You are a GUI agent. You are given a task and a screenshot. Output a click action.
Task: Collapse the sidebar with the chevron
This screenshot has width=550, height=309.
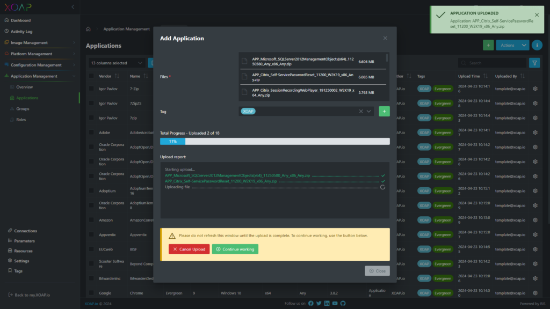(x=73, y=7)
